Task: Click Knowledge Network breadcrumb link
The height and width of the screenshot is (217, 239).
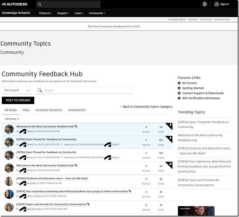Action: 177,20
